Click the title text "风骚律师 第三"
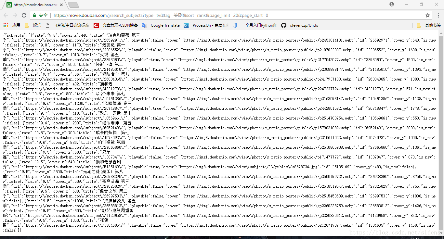This screenshot has height=239, width=444. (x=118, y=103)
